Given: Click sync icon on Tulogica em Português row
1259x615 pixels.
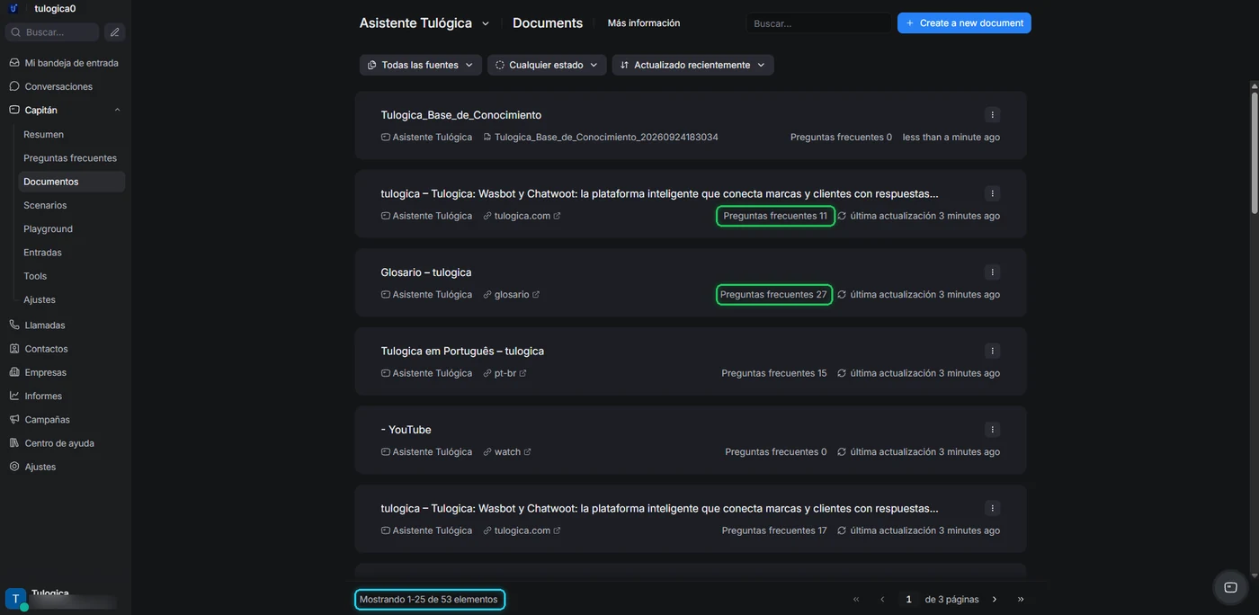Looking at the screenshot, I should click(842, 373).
